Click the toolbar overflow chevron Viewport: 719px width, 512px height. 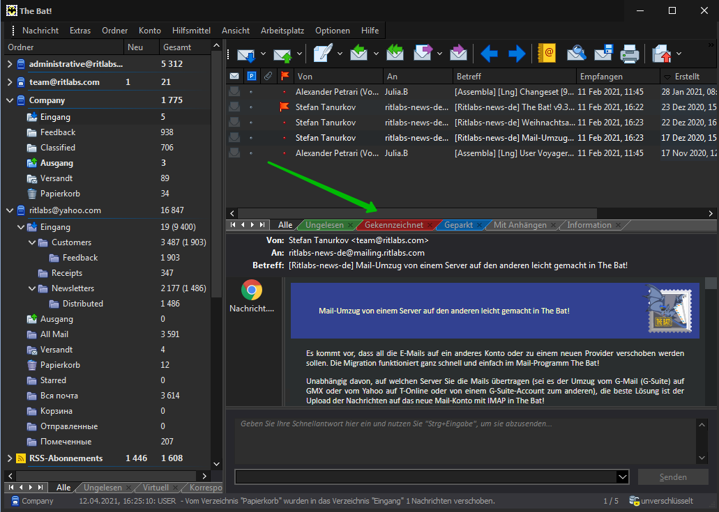click(x=711, y=45)
